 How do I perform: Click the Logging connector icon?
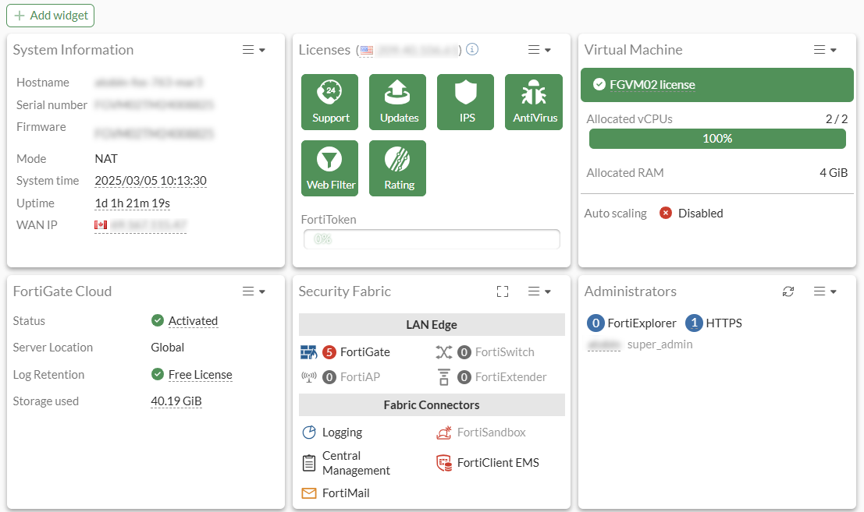pyautogui.click(x=309, y=433)
